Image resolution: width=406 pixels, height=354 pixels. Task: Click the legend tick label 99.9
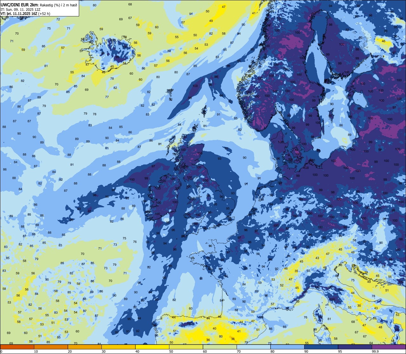pos(375,351)
